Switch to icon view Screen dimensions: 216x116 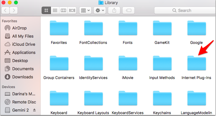[46, 10]
